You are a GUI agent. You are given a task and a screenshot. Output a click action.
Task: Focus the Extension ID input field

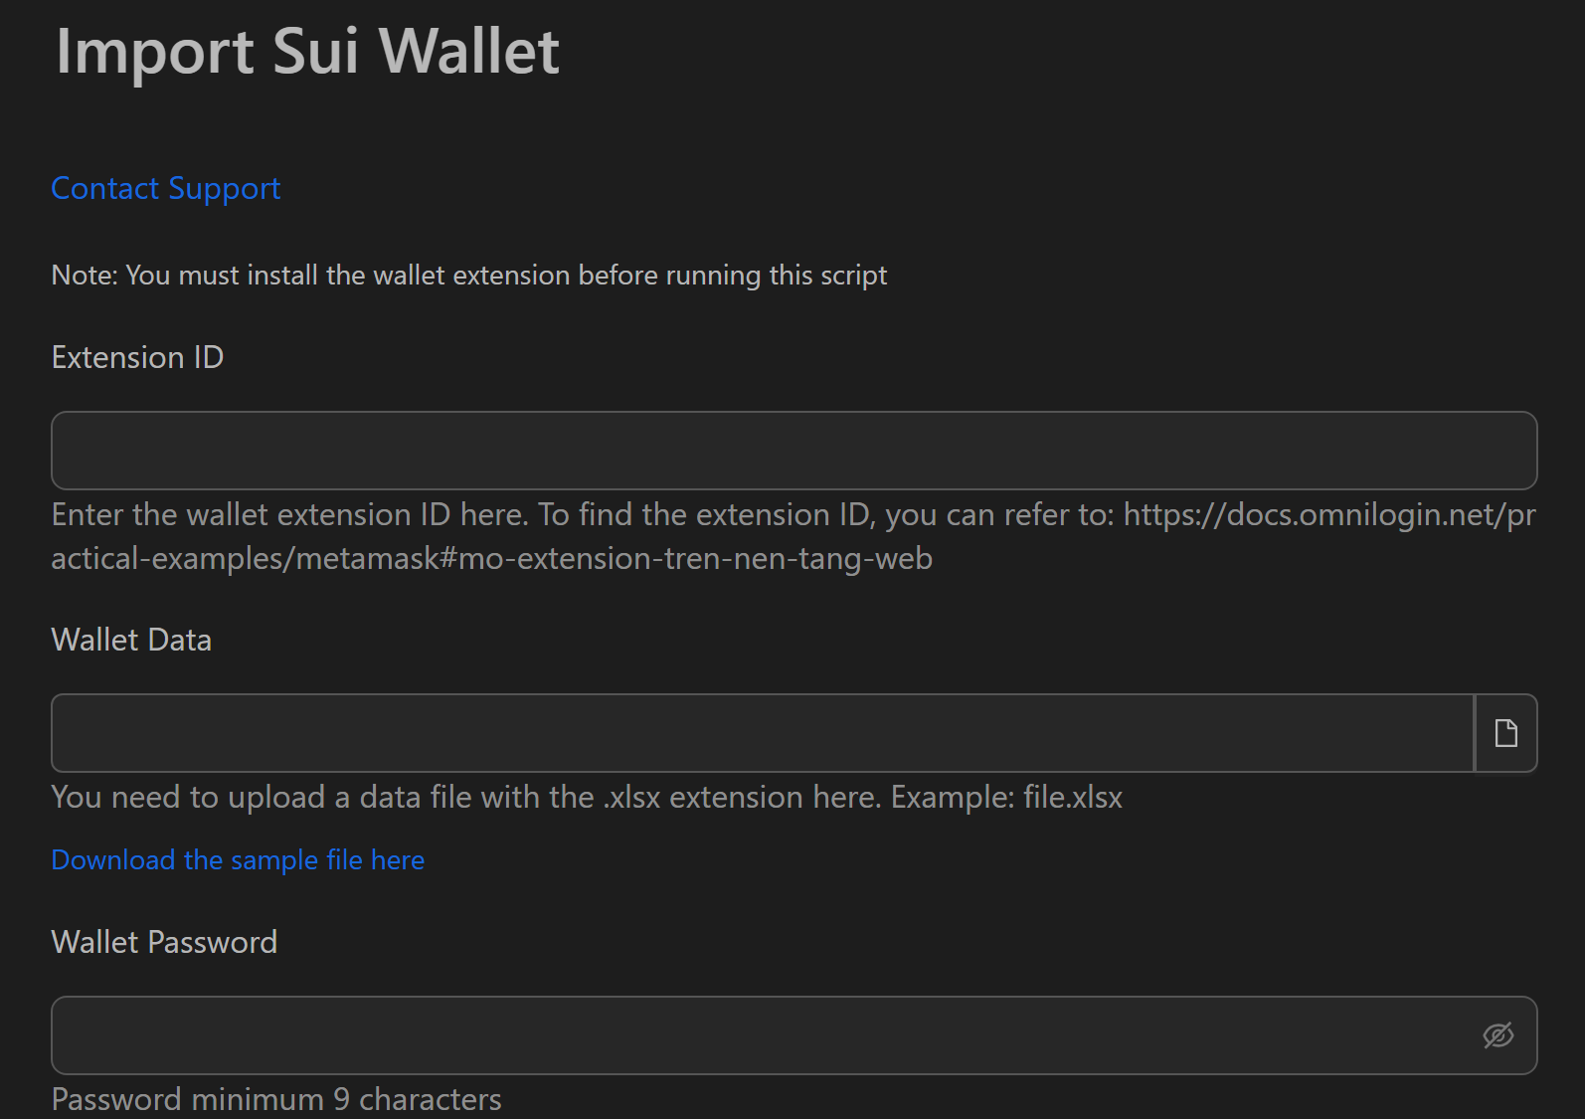tap(793, 451)
